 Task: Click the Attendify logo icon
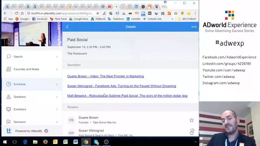coord(9,131)
